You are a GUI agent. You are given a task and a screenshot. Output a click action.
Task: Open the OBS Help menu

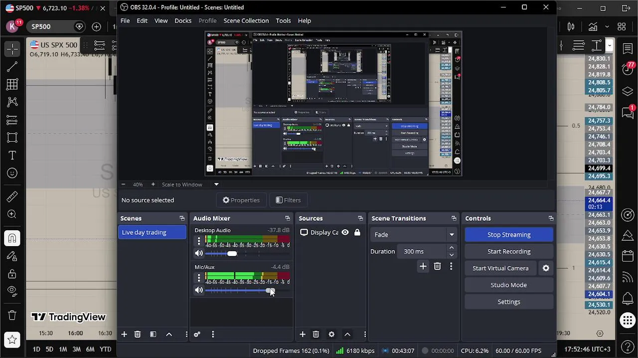click(304, 20)
